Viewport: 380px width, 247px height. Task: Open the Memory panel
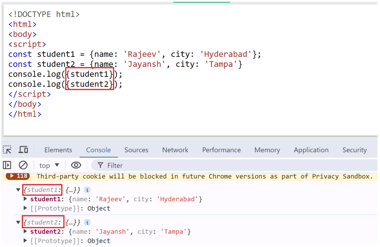tap(267, 150)
